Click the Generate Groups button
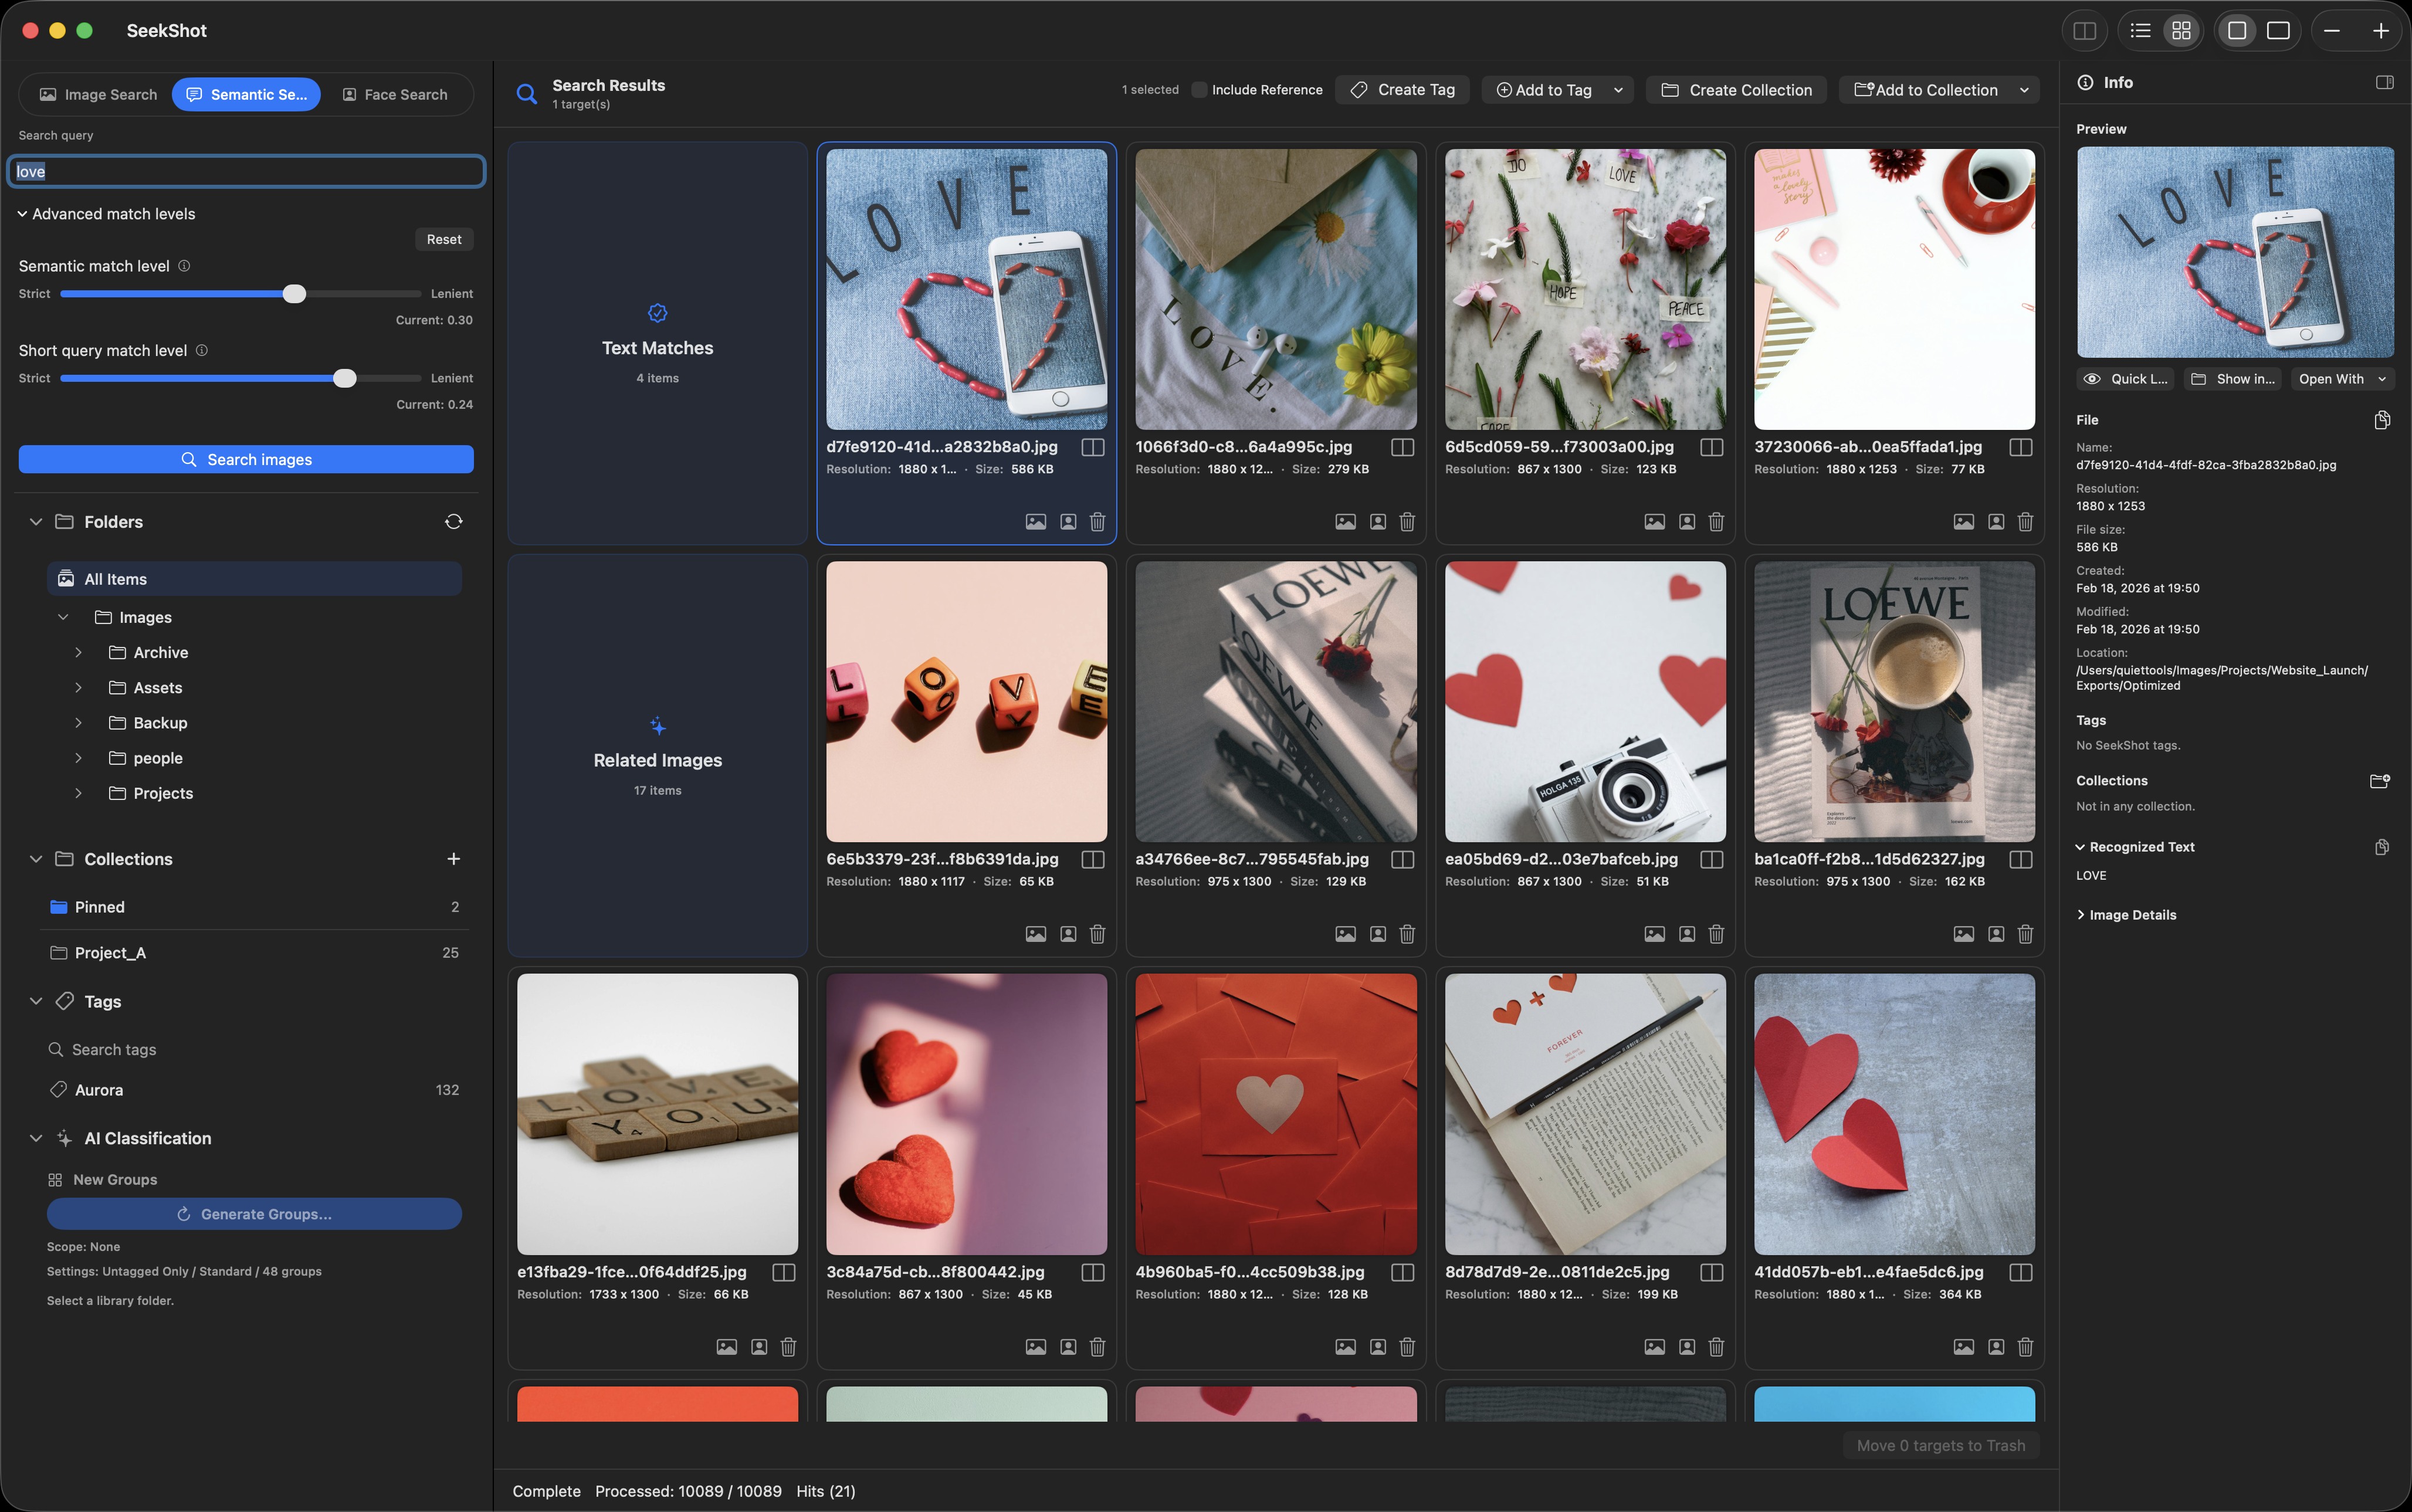 254,1214
